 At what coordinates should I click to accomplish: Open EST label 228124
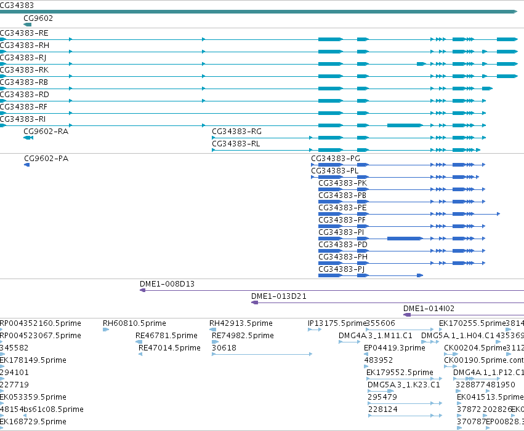pos(383,410)
